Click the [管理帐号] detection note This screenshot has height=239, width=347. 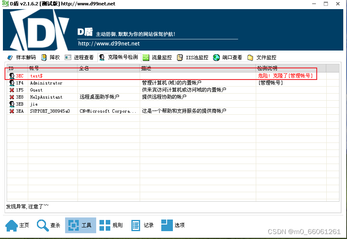[270, 83]
